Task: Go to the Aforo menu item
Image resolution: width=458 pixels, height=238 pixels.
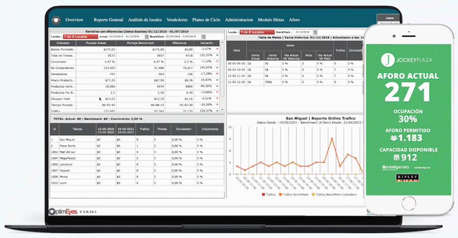Action: [x=294, y=20]
